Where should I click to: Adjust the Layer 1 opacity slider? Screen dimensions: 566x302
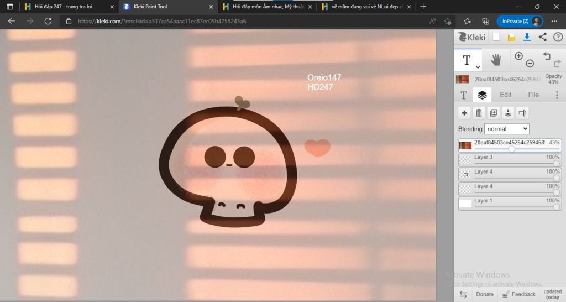(x=556, y=207)
